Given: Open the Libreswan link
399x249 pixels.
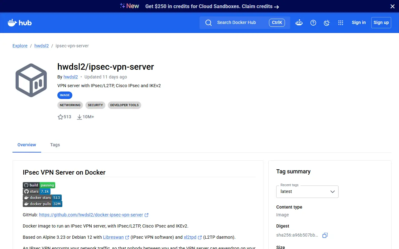Looking at the screenshot, I should pos(116,237).
